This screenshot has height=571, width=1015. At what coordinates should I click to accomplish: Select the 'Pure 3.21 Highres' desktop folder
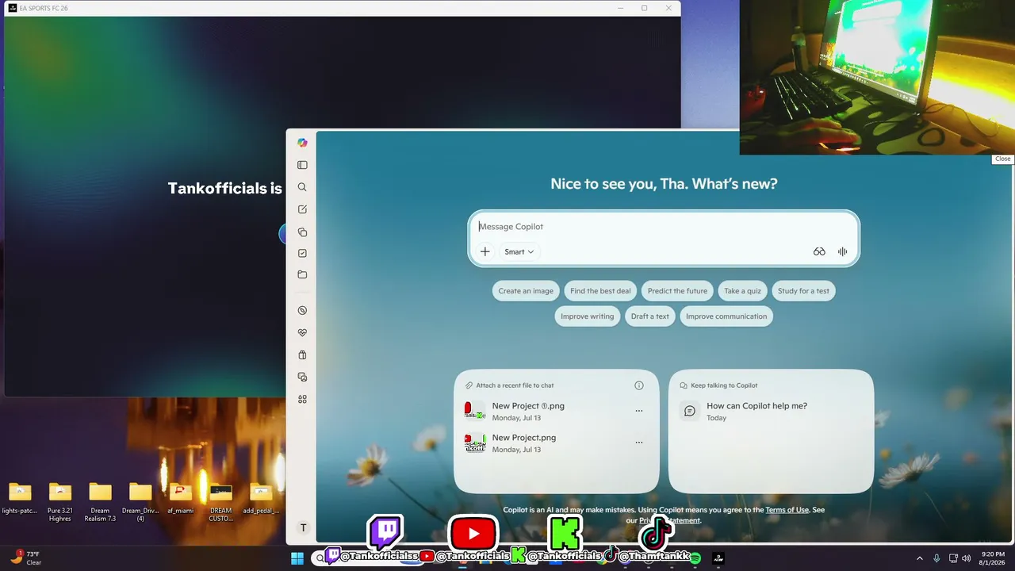tap(60, 502)
